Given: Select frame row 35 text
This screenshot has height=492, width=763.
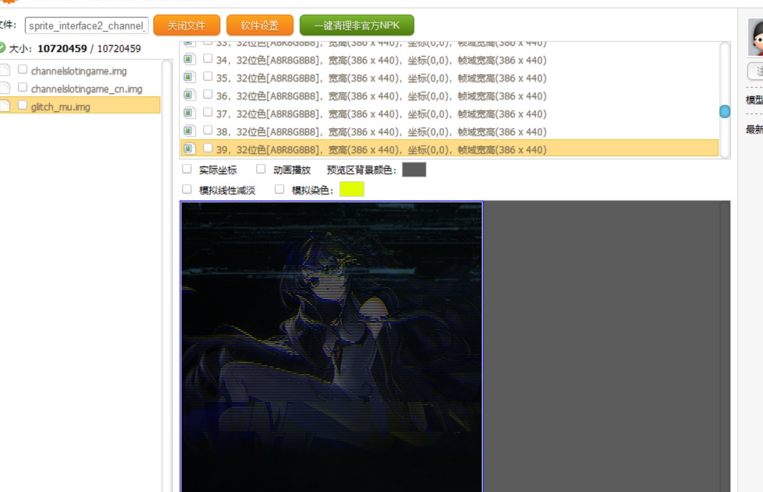Looking at the screenshot, I should (x=382, y=78).
